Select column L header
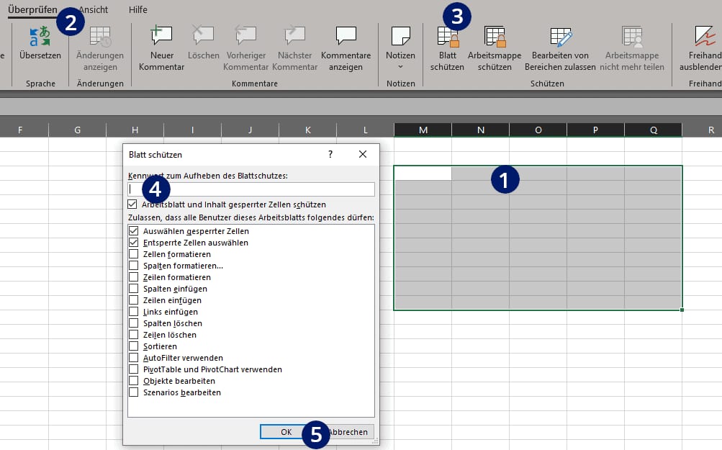 (365, 130)
